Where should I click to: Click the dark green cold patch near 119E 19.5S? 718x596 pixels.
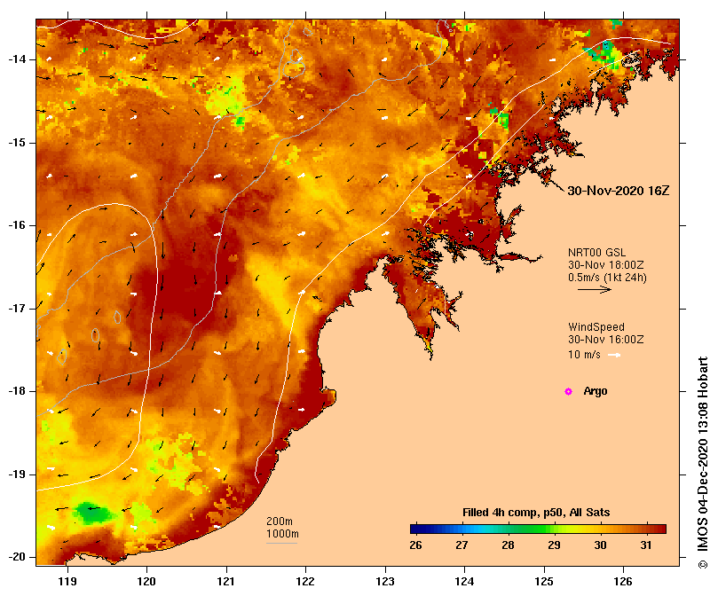93,513
